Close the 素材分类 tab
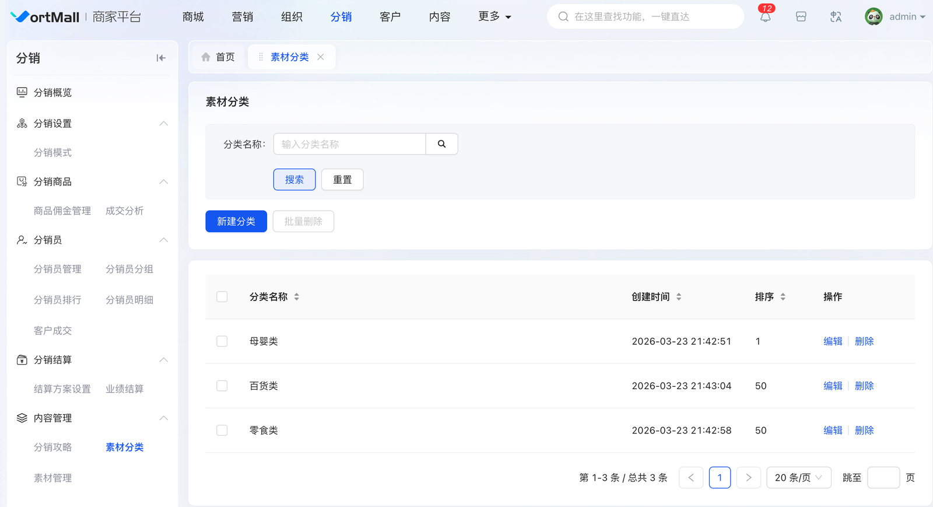This screenshot has width=933, height=507. tap(321, 57)
